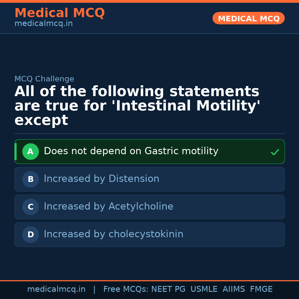Image resolution: width=299 pixels, height=299 pixels.
Task: Open the medicalmcq.in link in the footer
Action: pos(56,289)
